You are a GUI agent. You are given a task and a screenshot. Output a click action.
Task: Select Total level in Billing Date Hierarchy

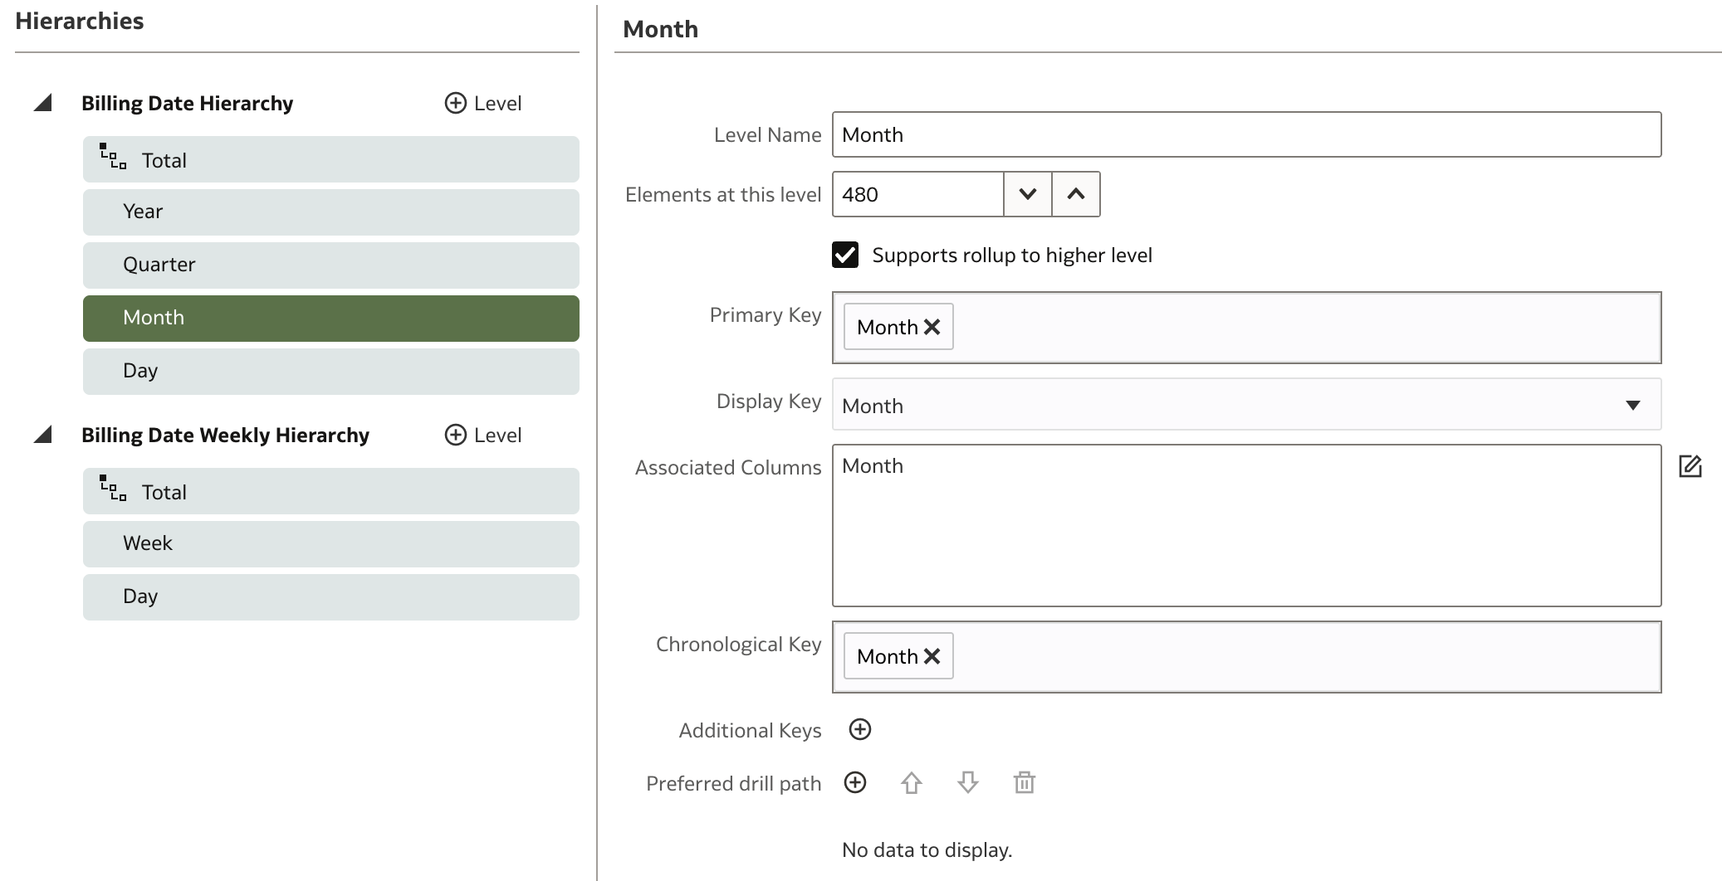(330, 159)
